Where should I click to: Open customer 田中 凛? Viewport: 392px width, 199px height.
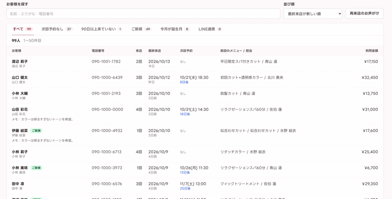pyautogui.click(x=18, y=184)
